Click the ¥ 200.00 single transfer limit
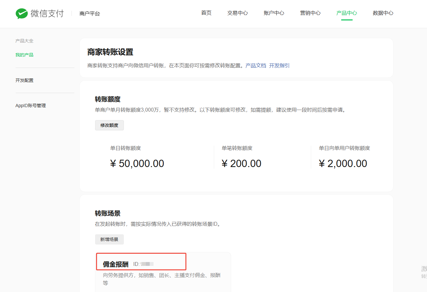This screenshot has width=427, height=292. (241, 164)
